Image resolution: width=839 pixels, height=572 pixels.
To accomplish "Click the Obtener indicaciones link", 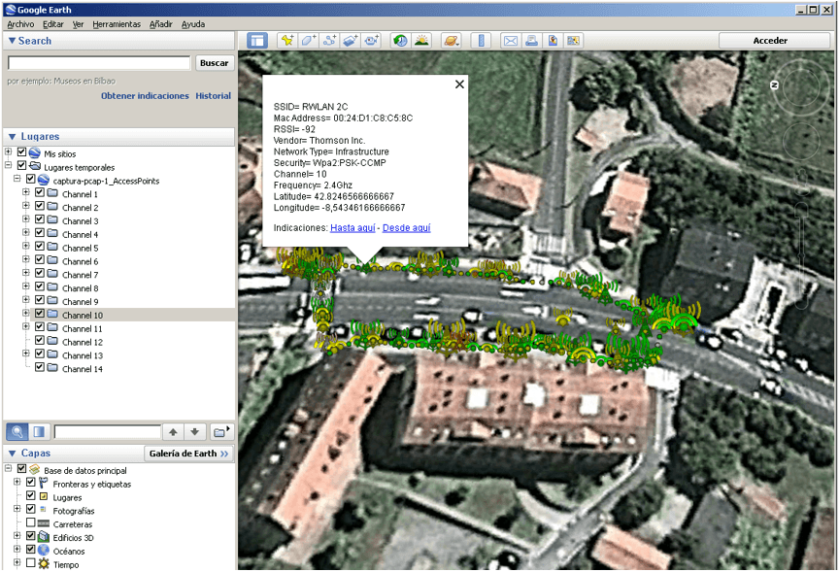I will pyautogui.click(x=145, y=96).
